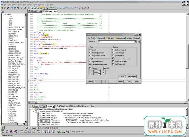Screen dimensions: 189x137
Task: Switch to EZRSAMP1.LOG document tab
Action: (35, 11)
